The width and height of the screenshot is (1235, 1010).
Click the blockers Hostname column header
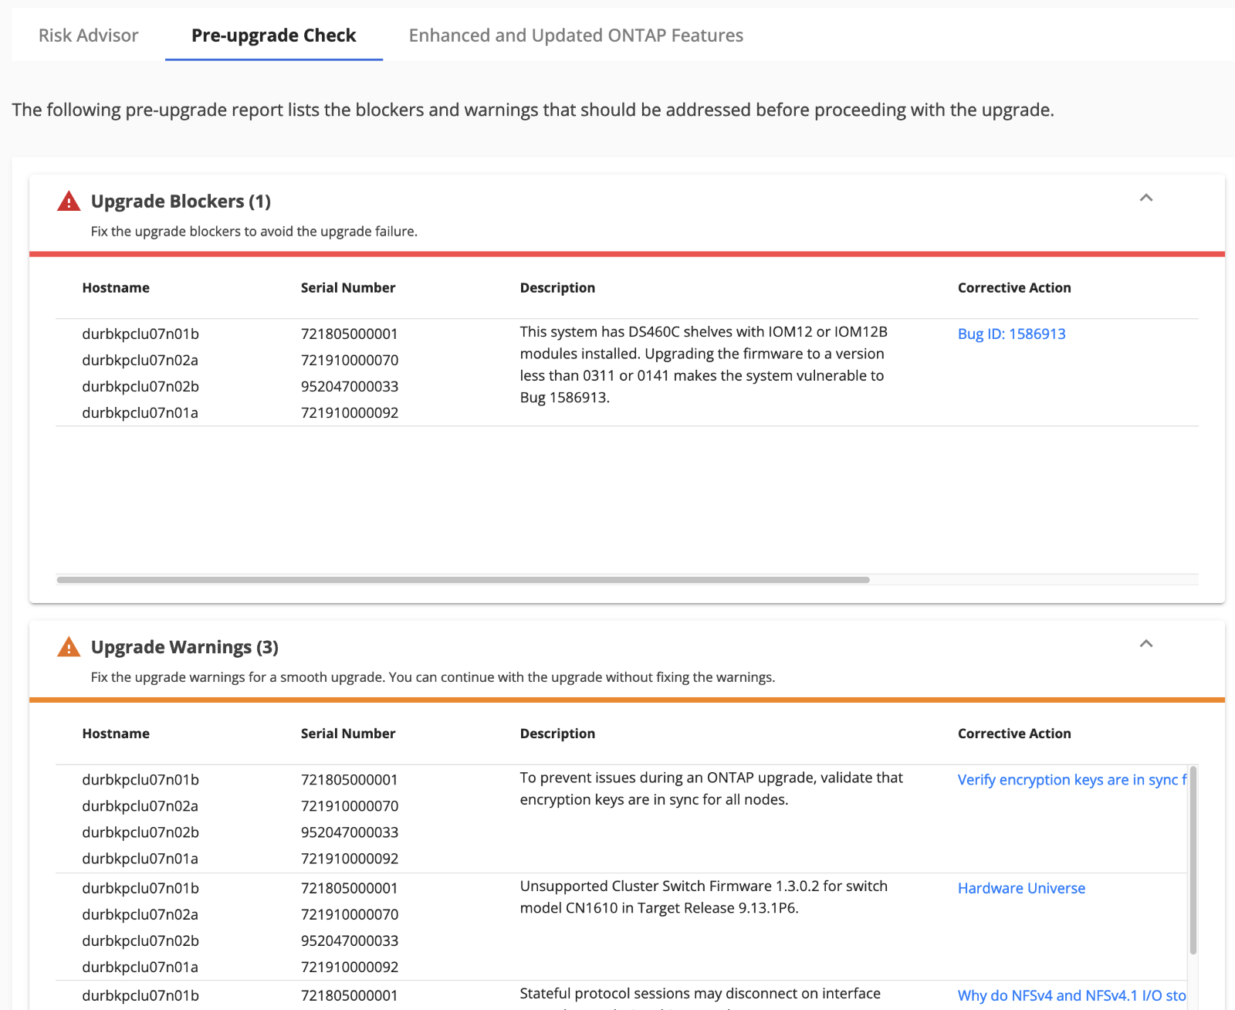click(116, 288)
